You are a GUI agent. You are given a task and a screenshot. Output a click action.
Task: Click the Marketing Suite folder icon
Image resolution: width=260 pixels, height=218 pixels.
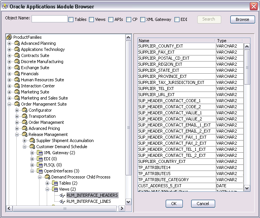(x=17, y=92)
